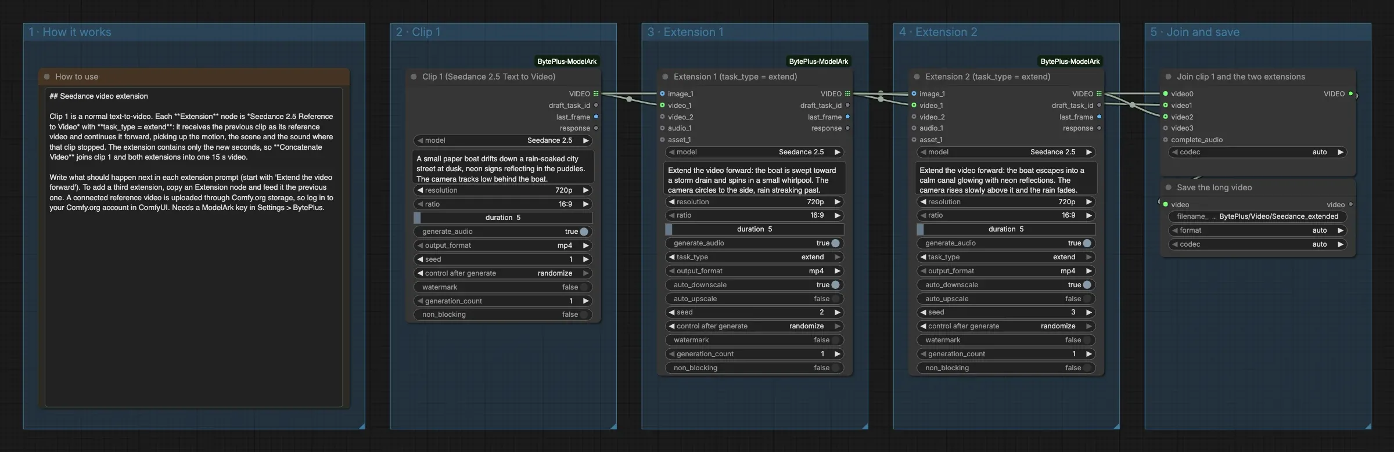Click Clip 1 VIDEO output grid socket
The height and width of the screenshot is (452, 1394).
coord(596,93)
